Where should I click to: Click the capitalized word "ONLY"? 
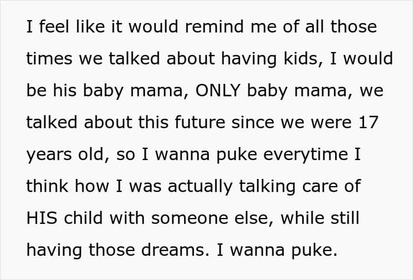tap(218, 90)
